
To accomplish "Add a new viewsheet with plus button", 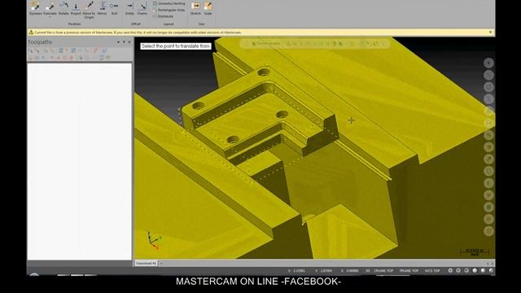I will click(161, 264).
